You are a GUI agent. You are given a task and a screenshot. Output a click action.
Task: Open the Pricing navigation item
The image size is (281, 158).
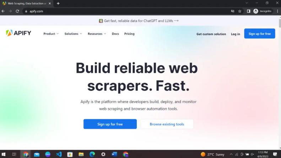pos(129,34)
